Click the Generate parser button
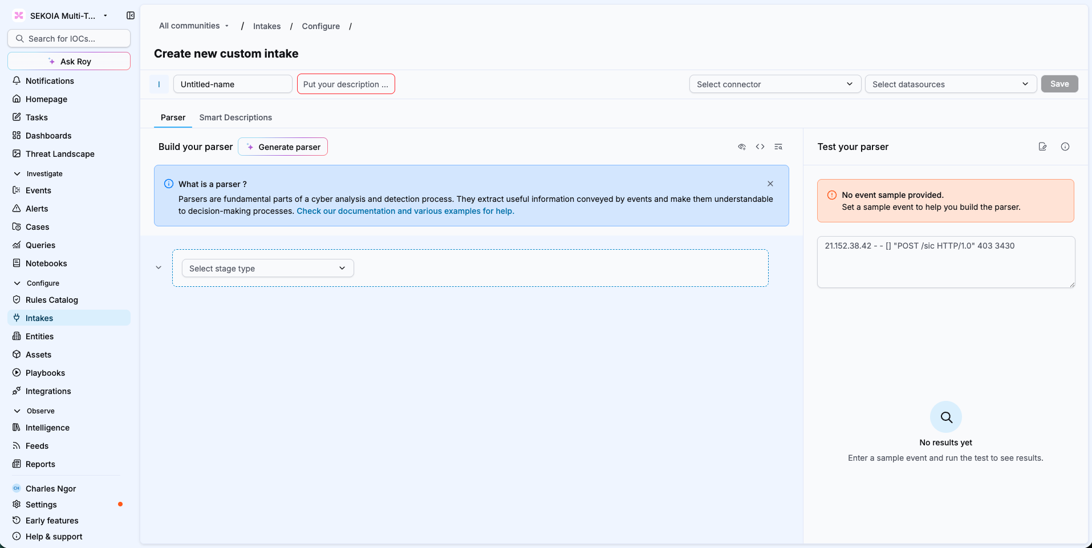The width and height of the screenshot is (1092, 548). (x=283, y=147)
